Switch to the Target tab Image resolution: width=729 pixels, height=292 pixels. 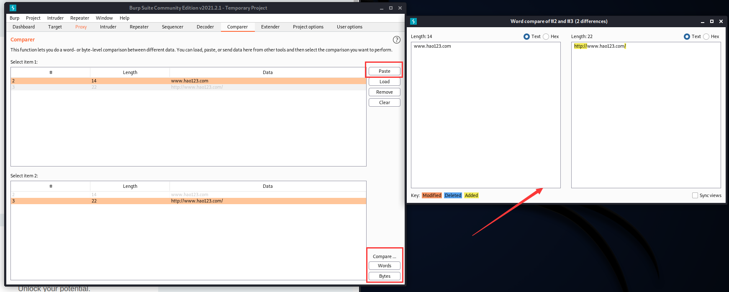55,27
